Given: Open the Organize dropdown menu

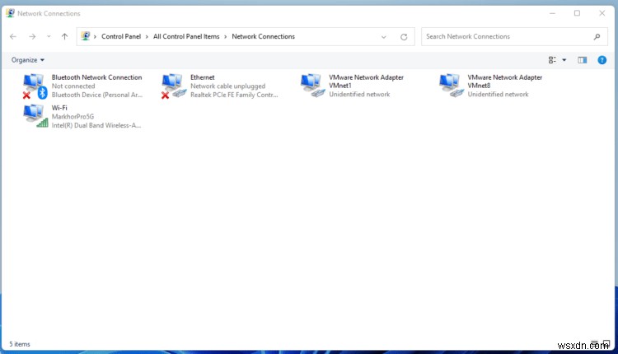Looking at the screenshot, I should (x=28, y=60).
